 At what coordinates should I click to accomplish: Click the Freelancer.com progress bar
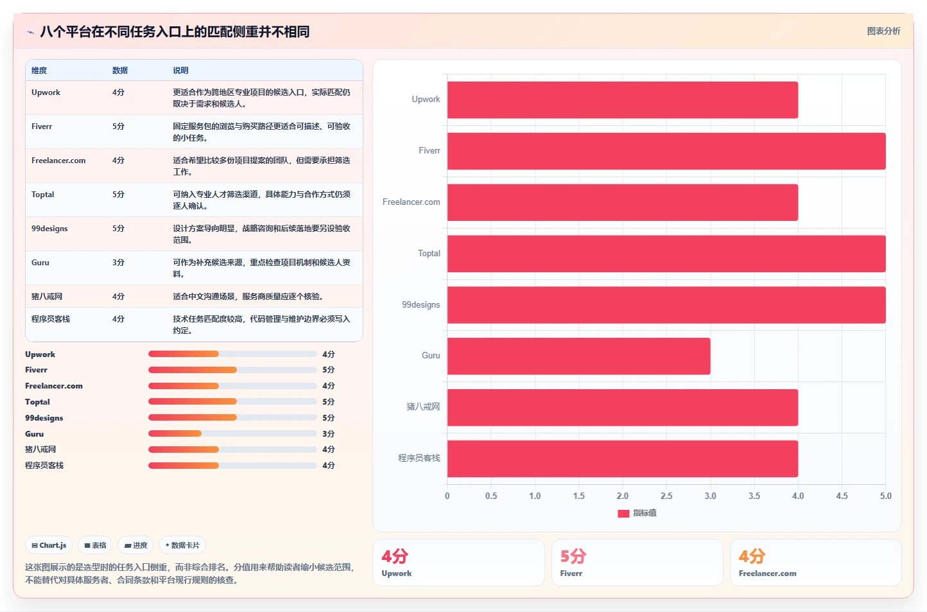pyautogui.click(x=232, y=386)
